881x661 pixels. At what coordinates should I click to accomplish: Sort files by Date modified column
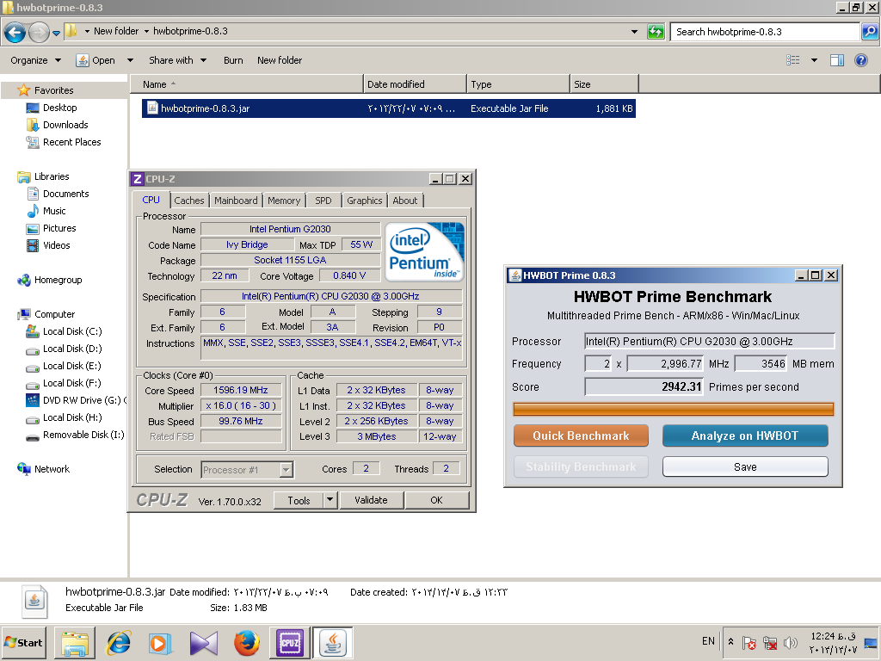click(415, 84)
